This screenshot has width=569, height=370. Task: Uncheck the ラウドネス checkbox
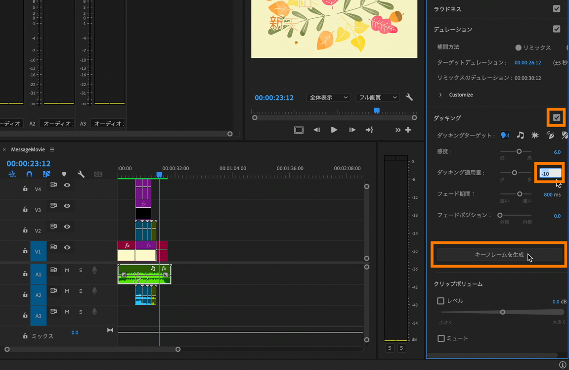557,8
